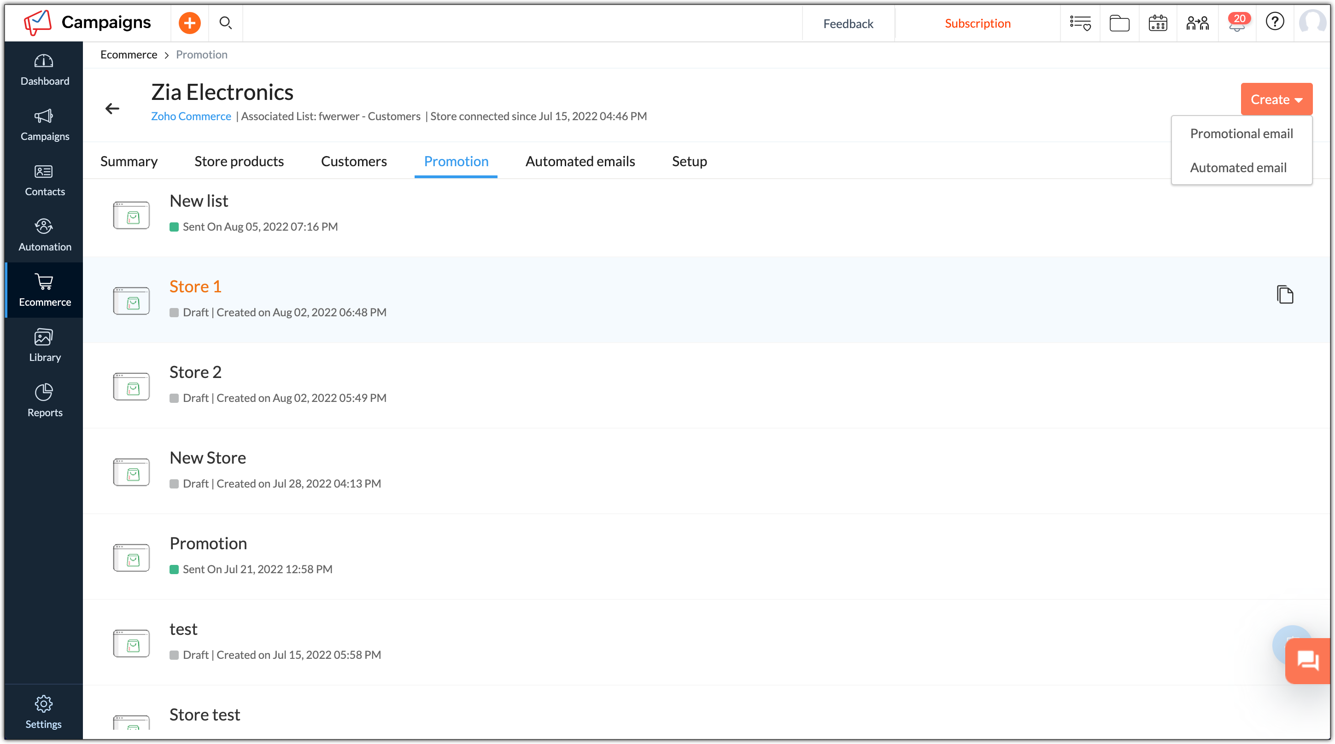Switch to the Customers tab
Screen dimensions: 1335x744
(x=354, y=161)
